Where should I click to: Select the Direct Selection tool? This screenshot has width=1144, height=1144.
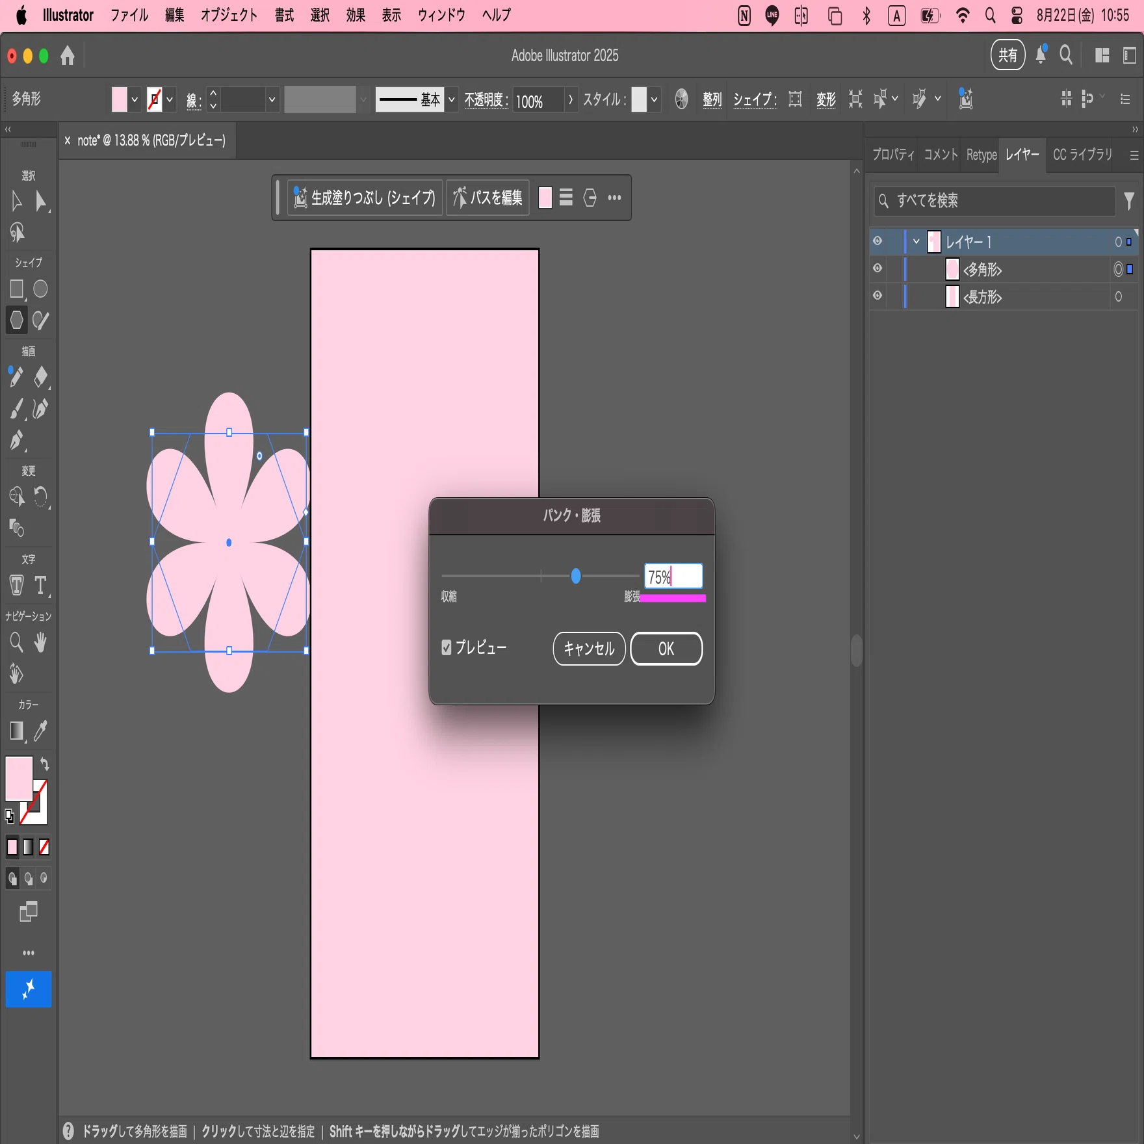pyautogui.click(x=41, y=201)
